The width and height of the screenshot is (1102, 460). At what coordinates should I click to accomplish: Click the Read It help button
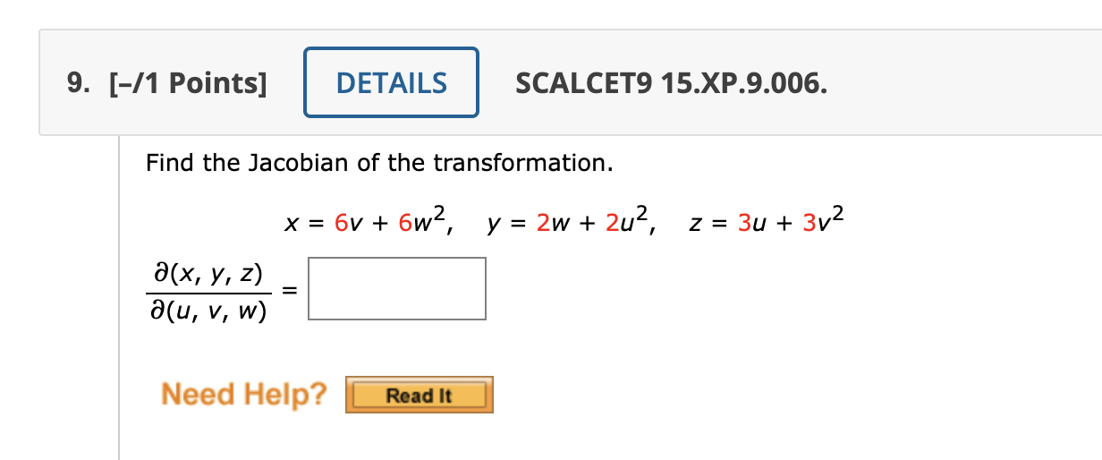click(x=420, y=395)
